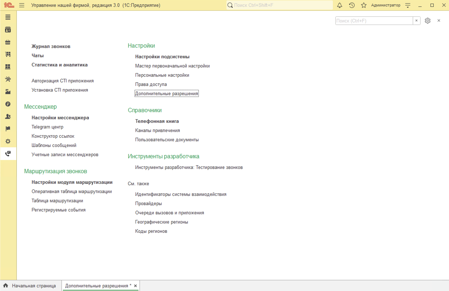Open the CRM contact card section in sidebar
Image resolution: width=449 pixels, height=291 pixels.
(x=8, y=30)
